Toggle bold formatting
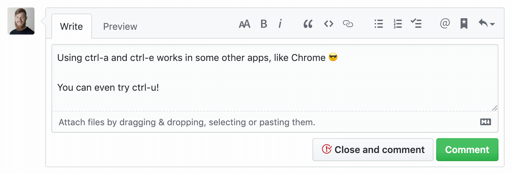 [264, 24]
